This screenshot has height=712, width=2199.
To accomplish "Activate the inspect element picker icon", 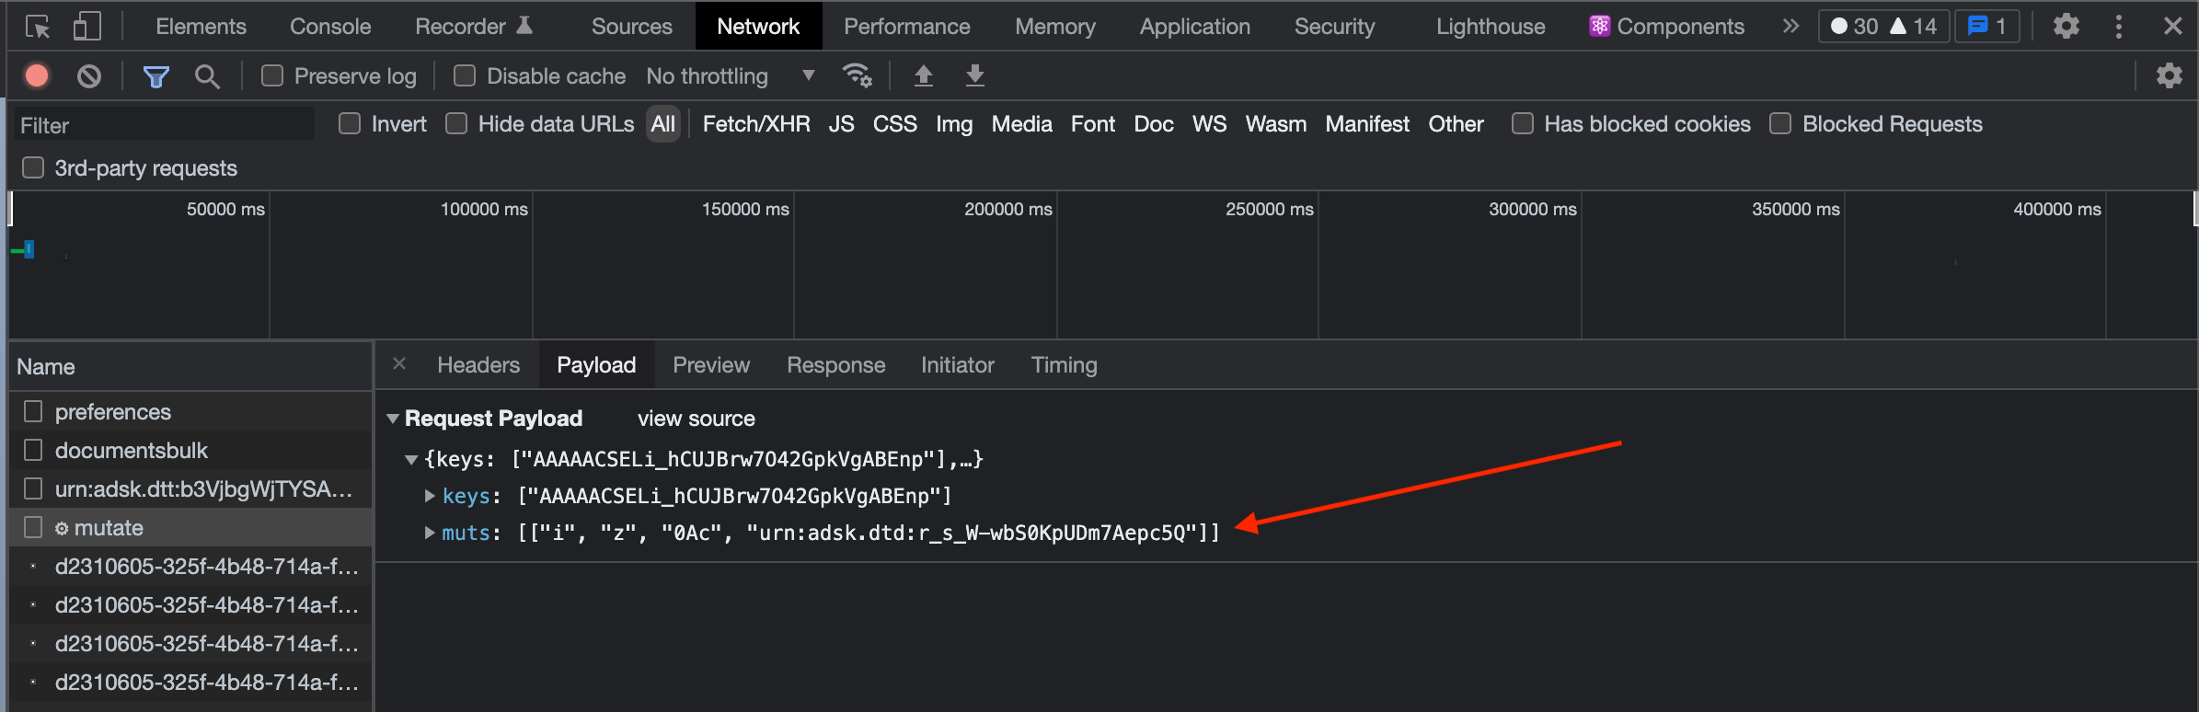I will coord(38,27).
